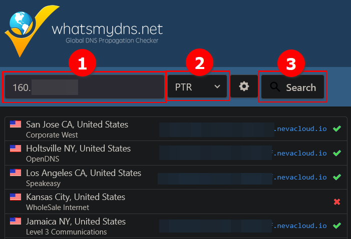Open the nevacloud.io result in the Los Angeles row
The width and height of the screenshot is (351, 239).
(x=300, y=177)
